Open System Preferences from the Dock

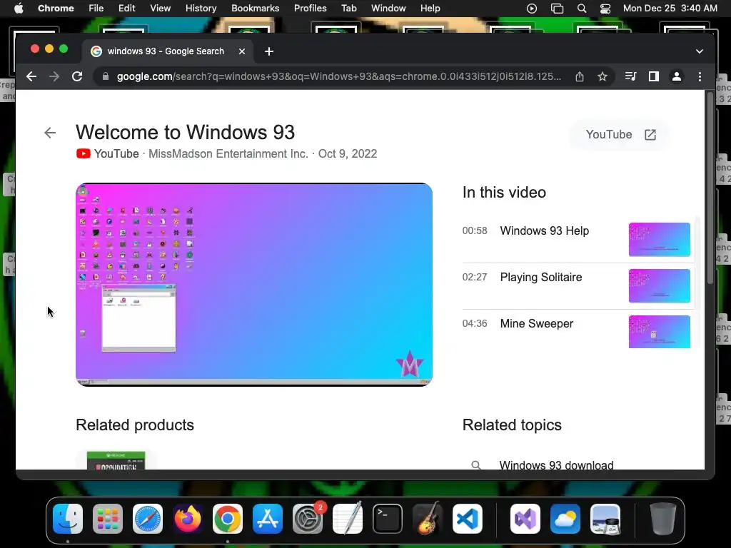pos(308,519)
